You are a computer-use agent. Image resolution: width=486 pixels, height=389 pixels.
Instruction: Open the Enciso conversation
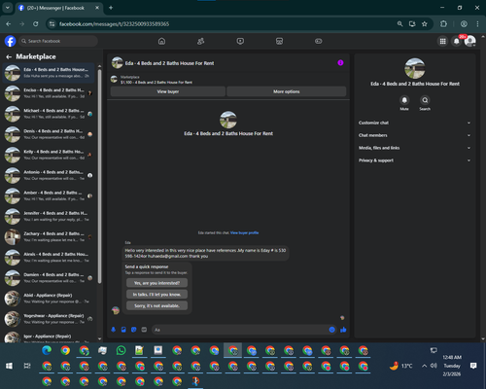(x=49, y=93)
